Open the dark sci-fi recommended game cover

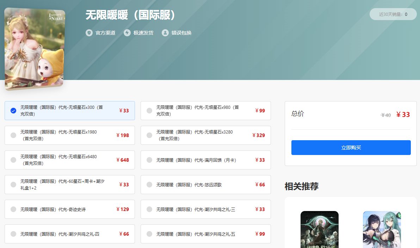[x=320, y=230]
